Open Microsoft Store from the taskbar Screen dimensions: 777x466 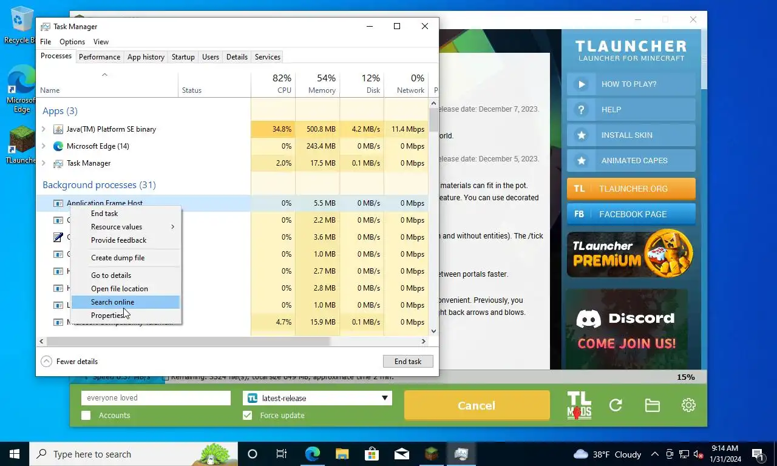pos(372,454)
